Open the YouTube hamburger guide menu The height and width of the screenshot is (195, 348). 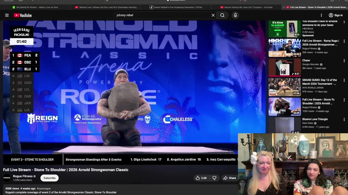pos(7,15)
